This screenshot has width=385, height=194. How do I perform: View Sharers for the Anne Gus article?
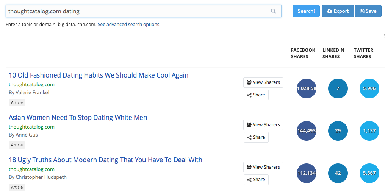(x=263, y=125)
